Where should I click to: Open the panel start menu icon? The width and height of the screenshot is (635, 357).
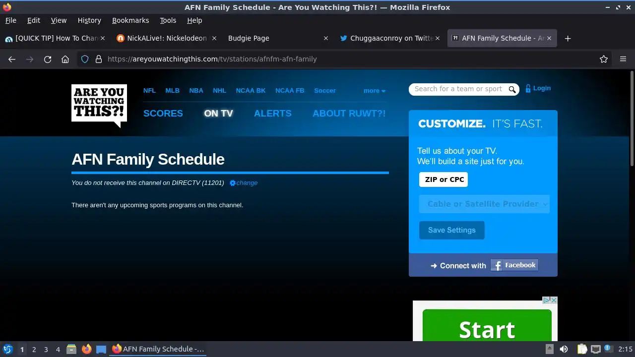click(7, 349)
